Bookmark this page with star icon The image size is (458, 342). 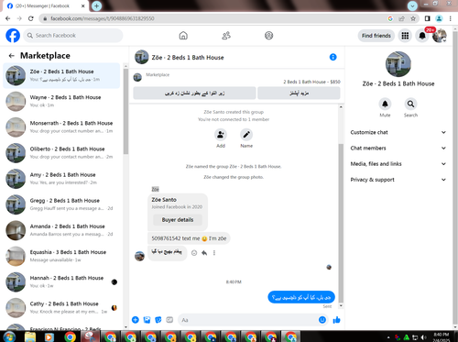tap(413, 18)
